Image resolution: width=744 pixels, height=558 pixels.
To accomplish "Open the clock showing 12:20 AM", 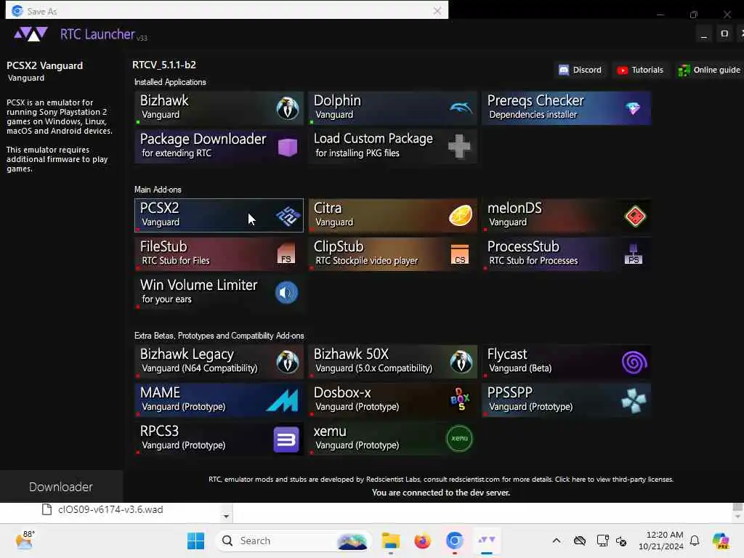I will point(661,541).
